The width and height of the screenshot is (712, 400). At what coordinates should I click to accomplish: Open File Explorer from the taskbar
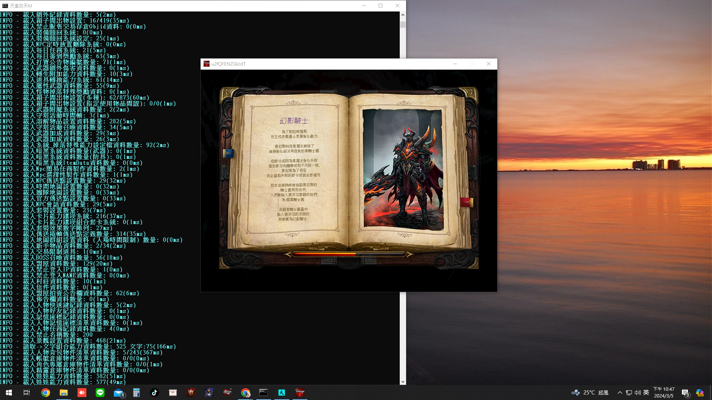[x=64, y=393]
